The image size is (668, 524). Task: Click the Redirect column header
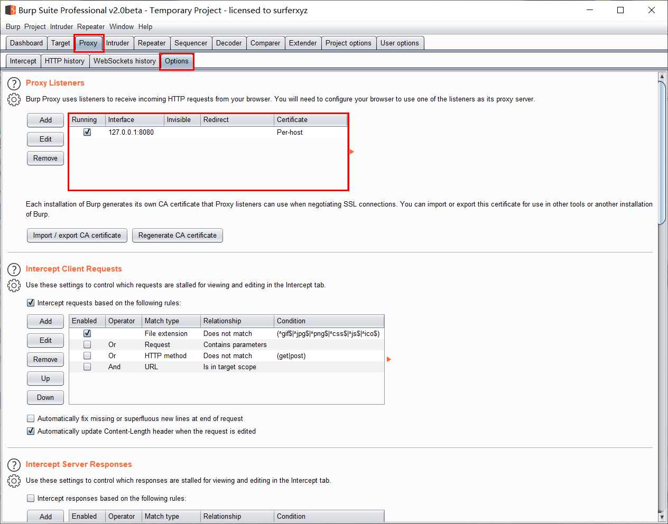(x=237, y=120)
